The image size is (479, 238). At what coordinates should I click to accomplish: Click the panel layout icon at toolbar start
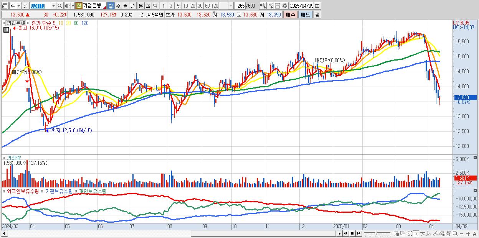(5, 6)
